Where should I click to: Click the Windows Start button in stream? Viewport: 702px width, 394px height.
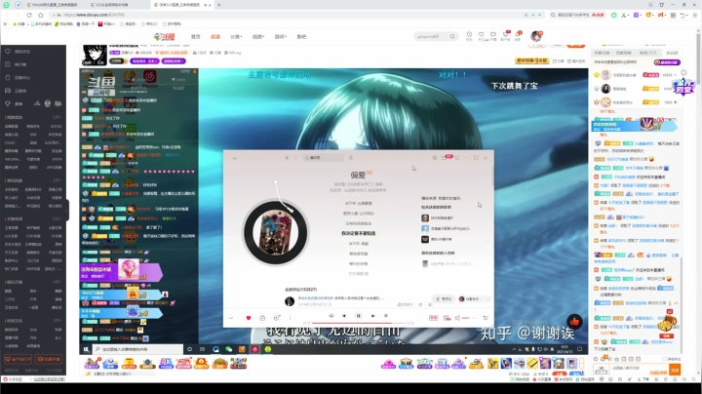click(86, 349)
